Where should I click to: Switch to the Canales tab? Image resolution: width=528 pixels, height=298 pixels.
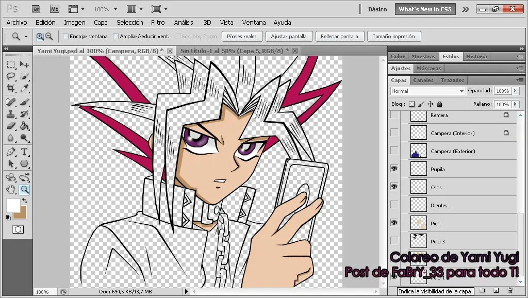pyautogui.click(x=423, y=80)
